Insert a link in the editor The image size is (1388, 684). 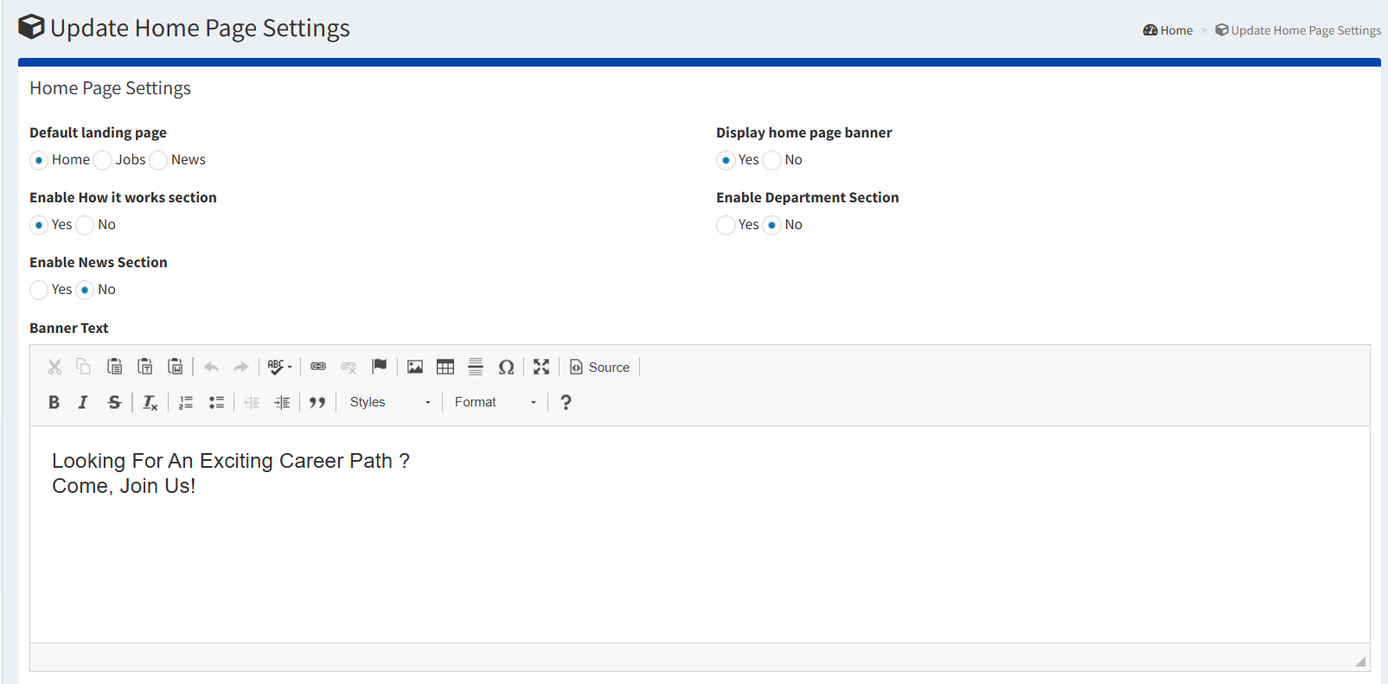click(318, 367)
